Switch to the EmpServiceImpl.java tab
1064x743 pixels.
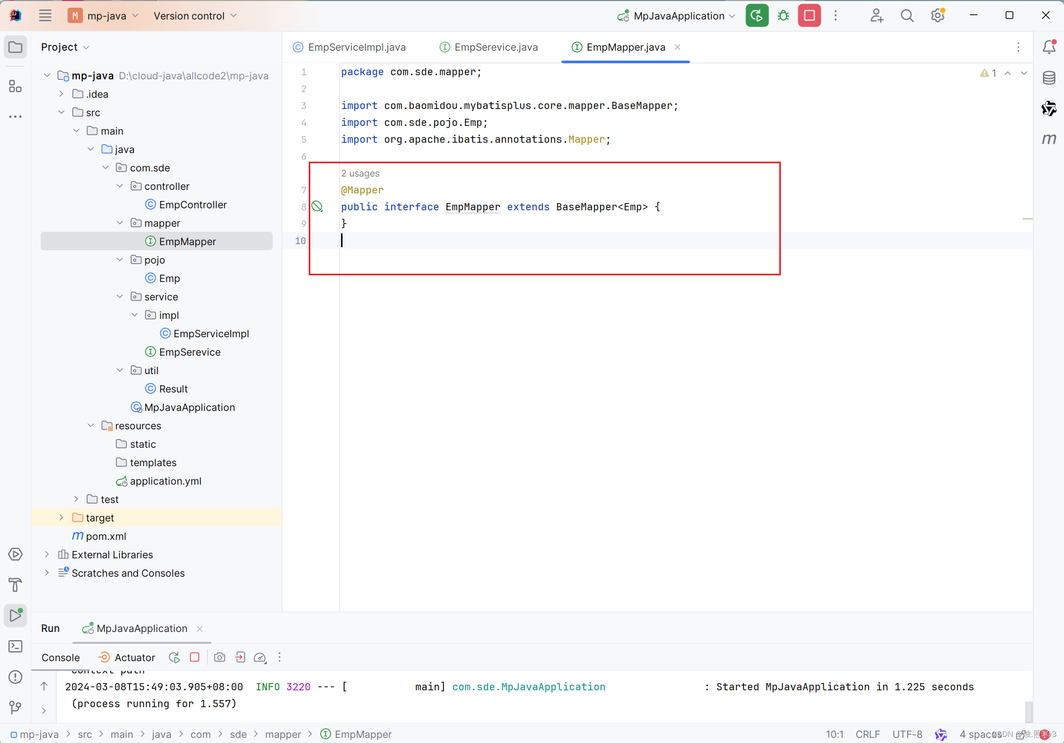click(356, 47)
